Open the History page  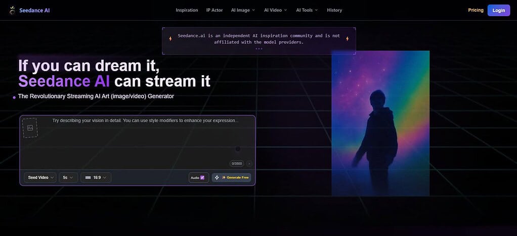334,10
